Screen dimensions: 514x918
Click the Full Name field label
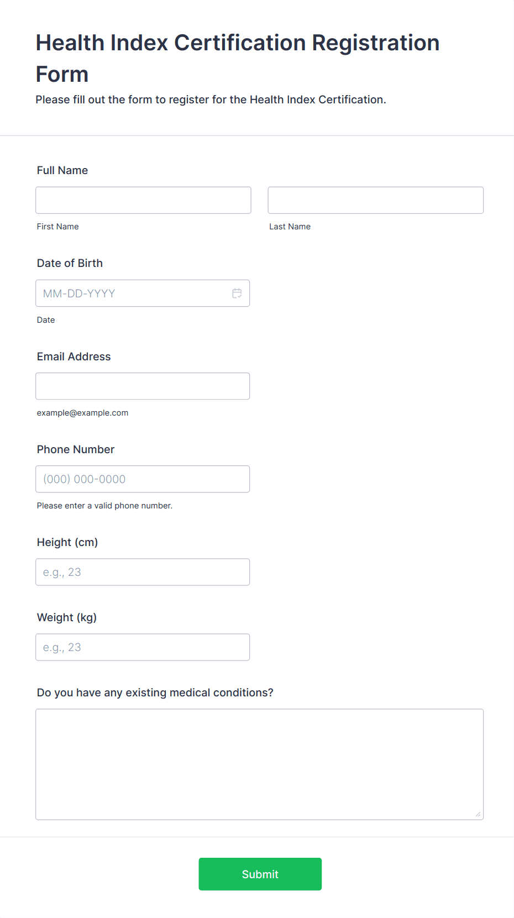click(x=62, y=170)
